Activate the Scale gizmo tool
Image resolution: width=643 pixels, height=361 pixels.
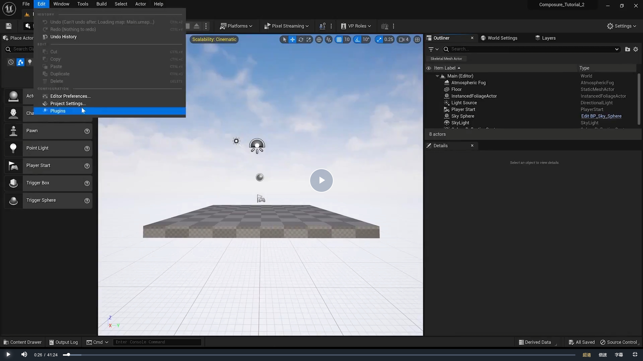pyautogui.click(x=308, y=39)
